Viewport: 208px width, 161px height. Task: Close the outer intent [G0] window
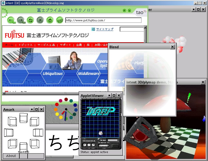(x=205, y=3)
